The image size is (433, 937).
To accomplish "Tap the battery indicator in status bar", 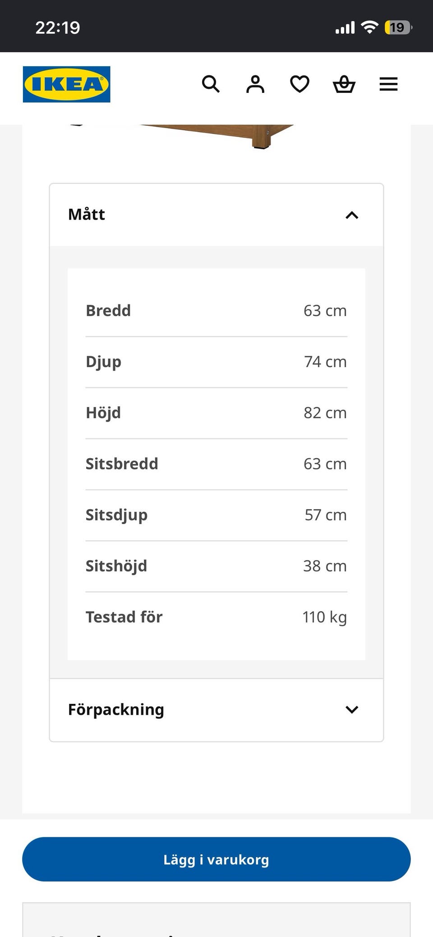I will point(398,28).
